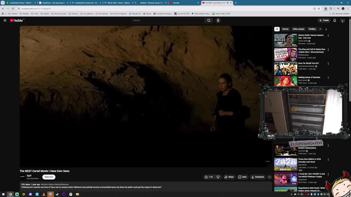
Task: Open the Saints Row documentary thumbnail
Action: (x=285, y=54)
